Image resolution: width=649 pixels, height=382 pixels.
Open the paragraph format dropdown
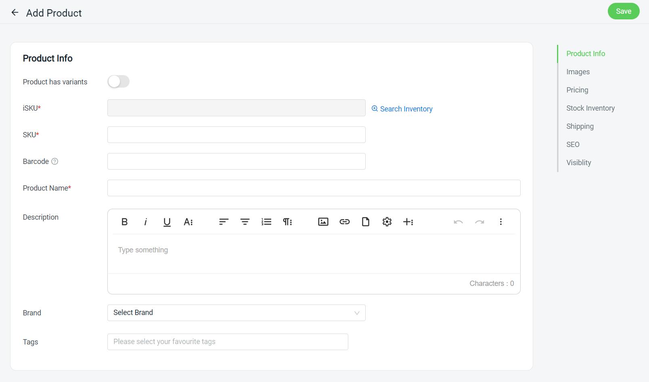[x=287, y=222]
